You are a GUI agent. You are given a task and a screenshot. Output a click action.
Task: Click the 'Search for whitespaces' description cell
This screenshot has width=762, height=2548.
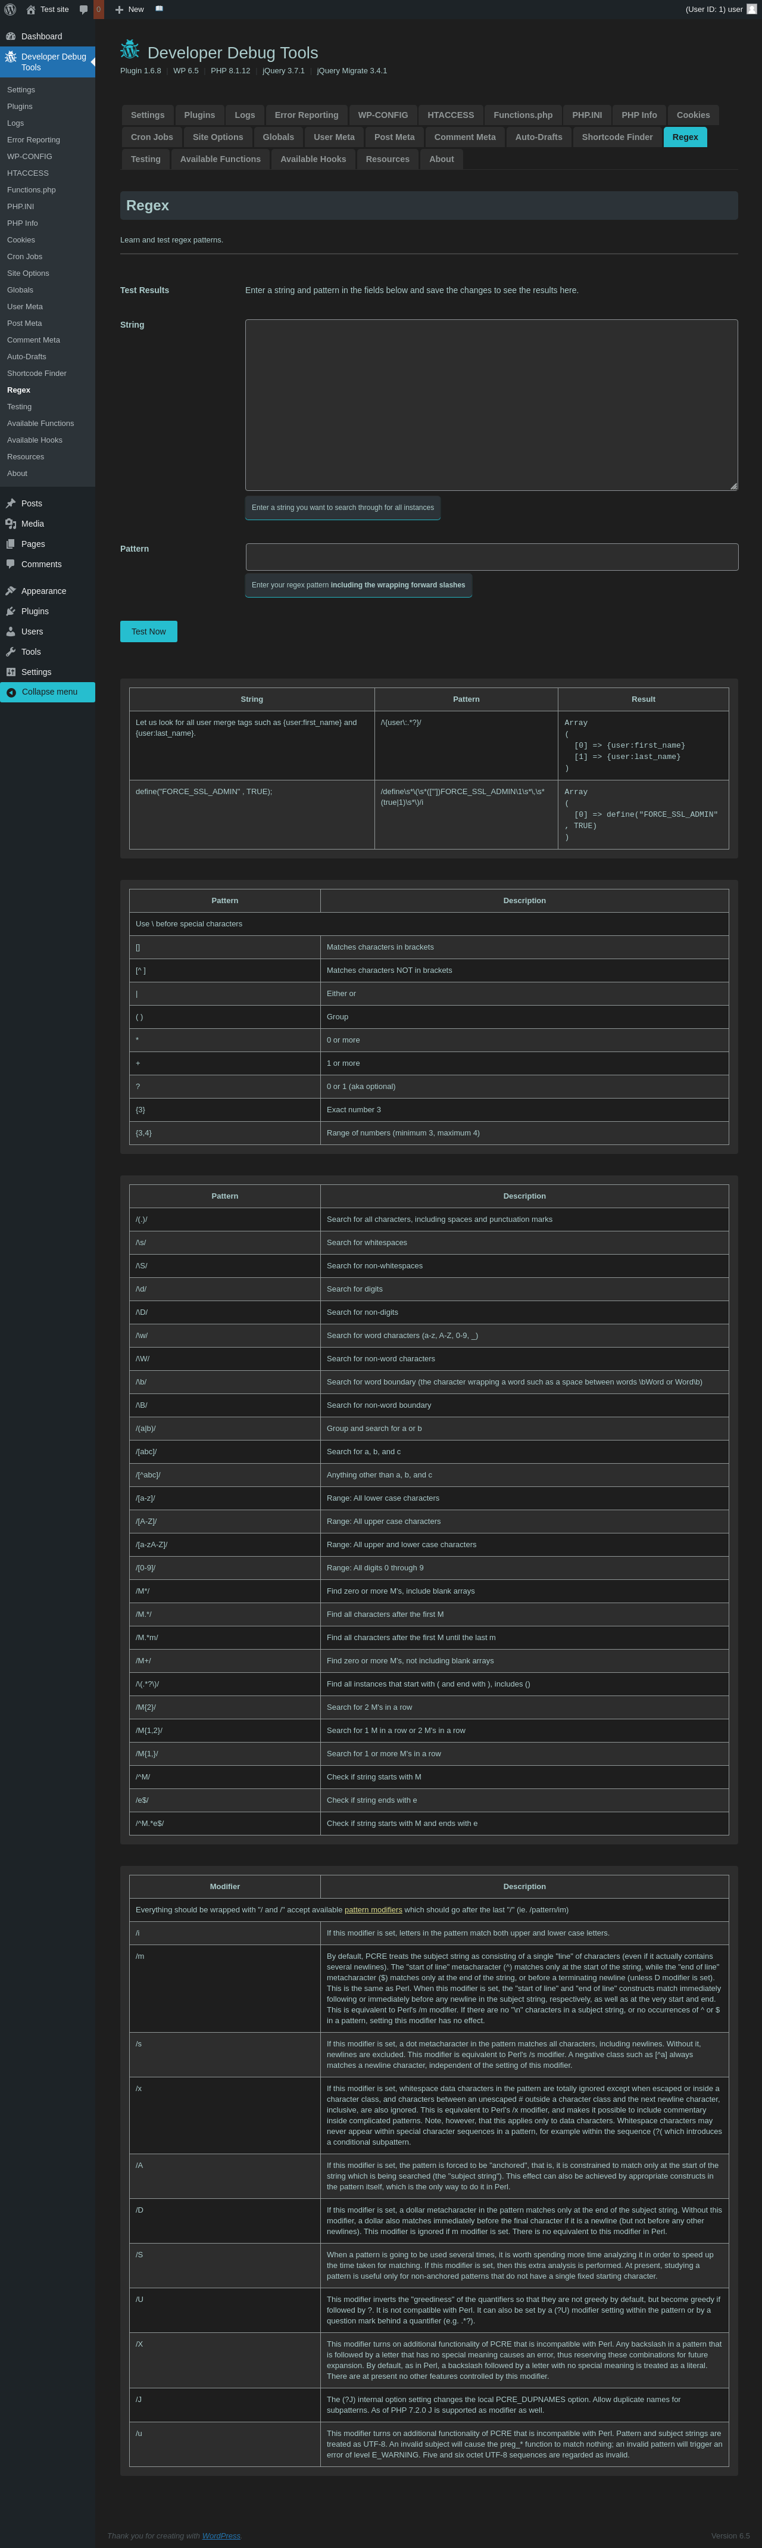[524, 1242]
